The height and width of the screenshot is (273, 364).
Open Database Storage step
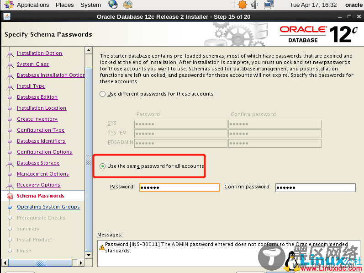[x=38, y=163]
